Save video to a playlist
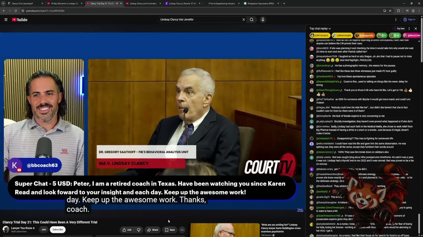This screenshot has width=423, height=237. click(170, 230)
